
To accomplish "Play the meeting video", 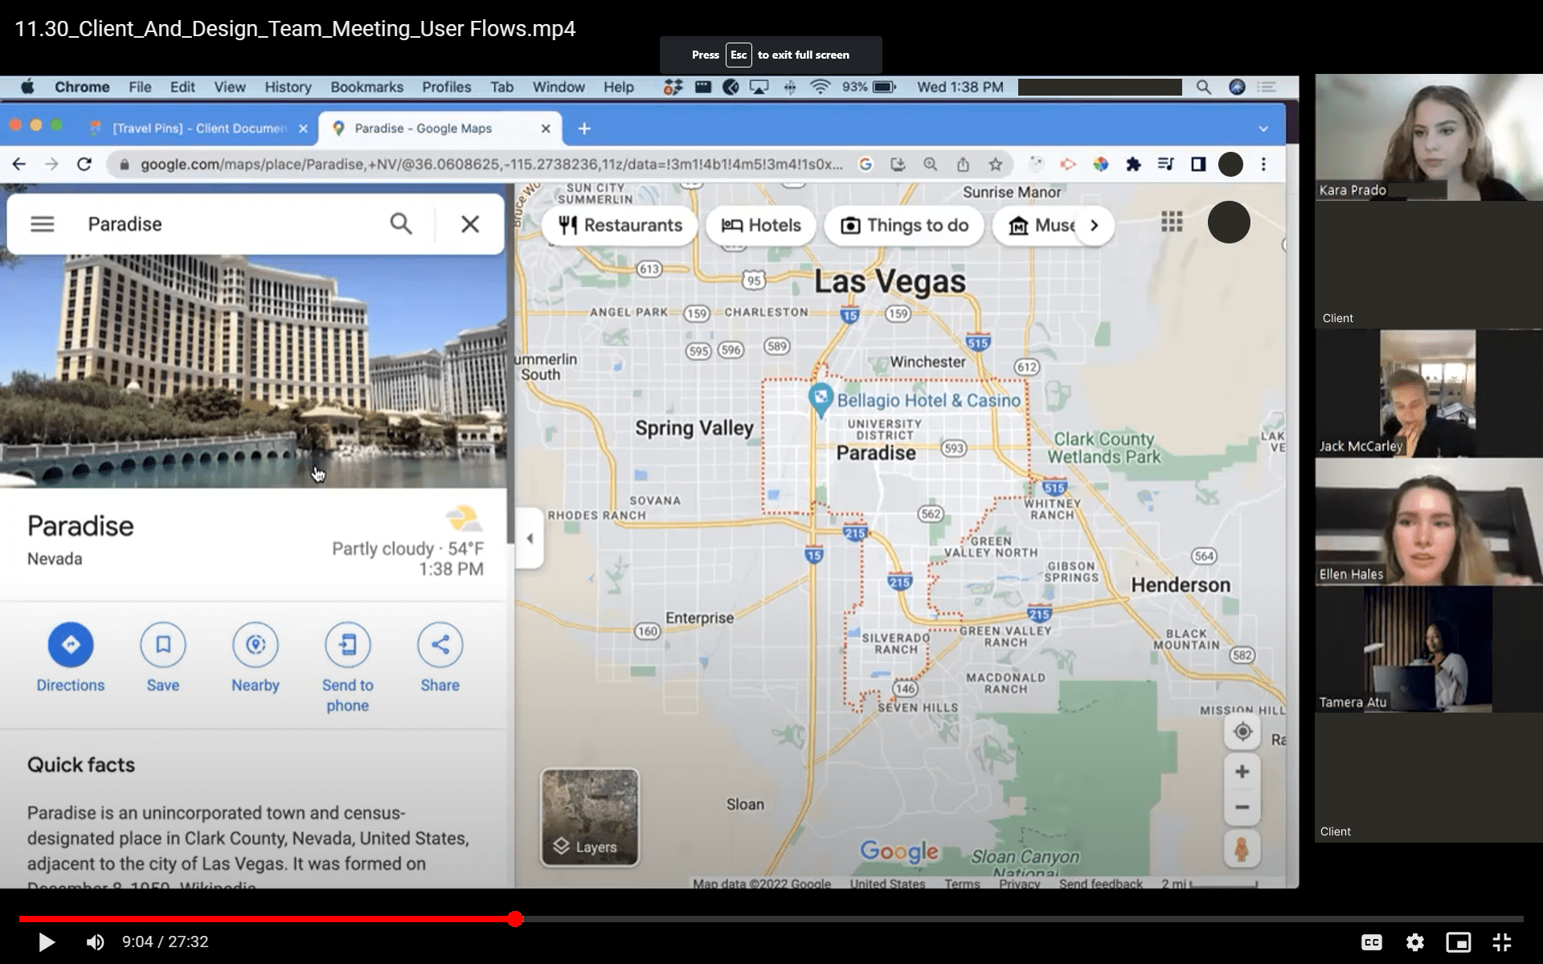I will click(x=47, y=942).
